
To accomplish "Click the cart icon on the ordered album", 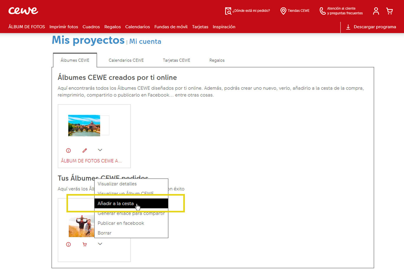I will coord(84,244).
